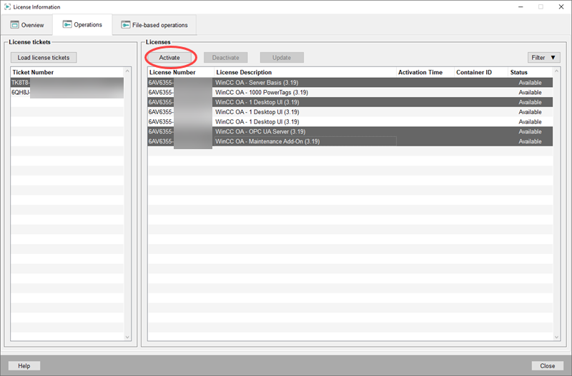572x376 pixels.
Task: Open the Help button
Action: tap(24, 365)
